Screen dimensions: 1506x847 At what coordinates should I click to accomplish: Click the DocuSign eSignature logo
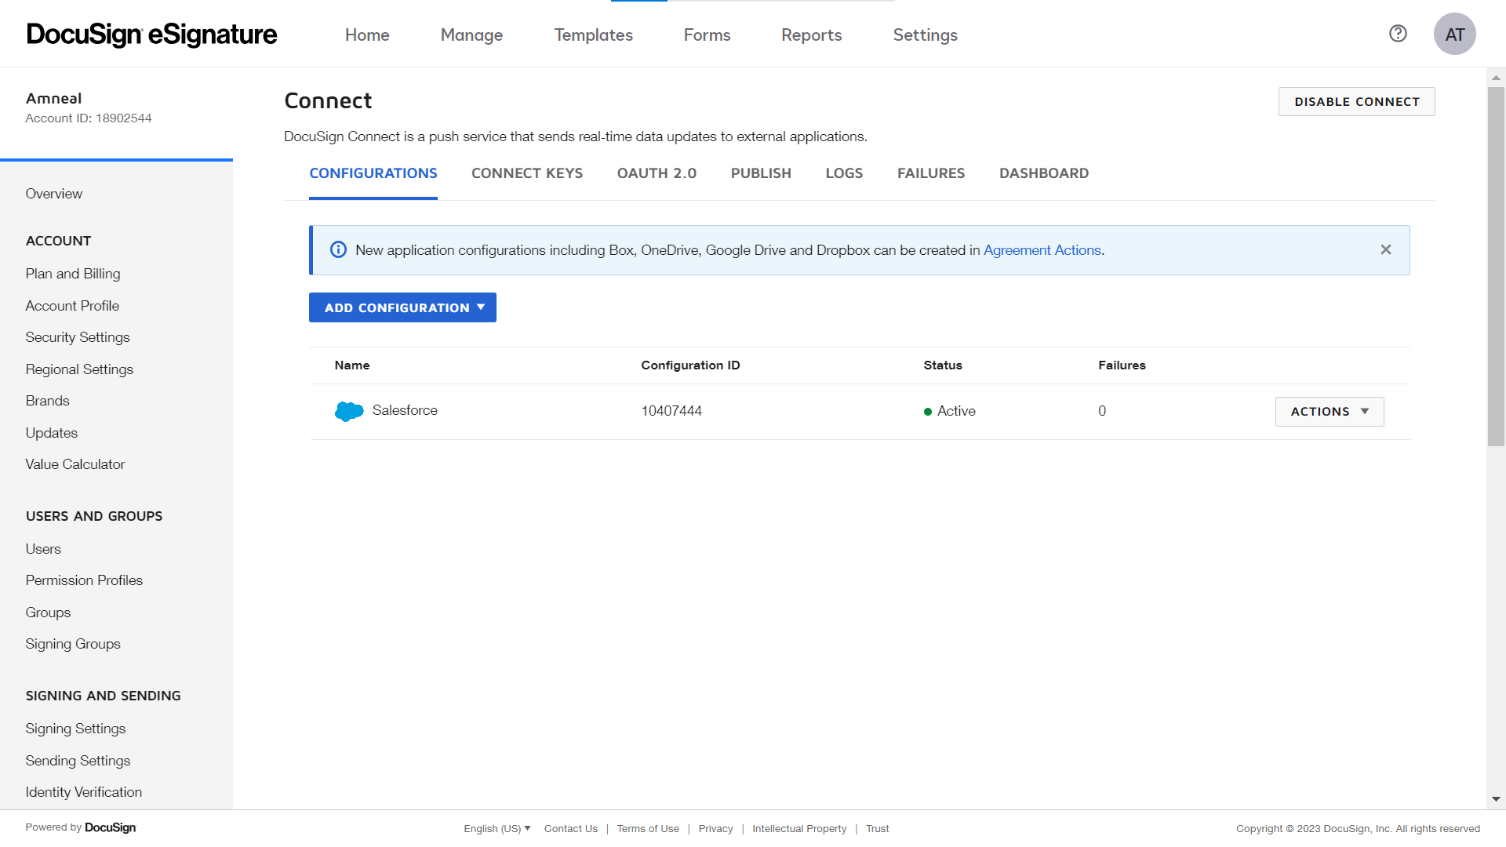point(151,35)
